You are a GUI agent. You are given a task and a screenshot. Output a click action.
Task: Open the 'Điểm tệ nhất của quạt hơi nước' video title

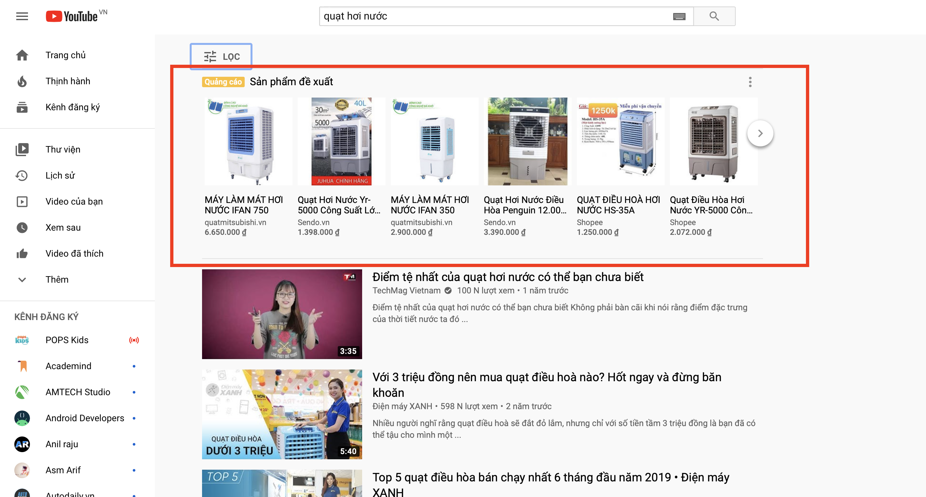coord(508,277)
